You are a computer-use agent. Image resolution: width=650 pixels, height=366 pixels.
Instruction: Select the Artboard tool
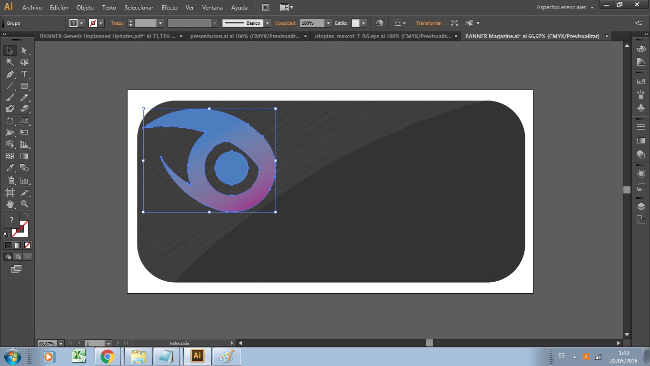pos(10,193)
